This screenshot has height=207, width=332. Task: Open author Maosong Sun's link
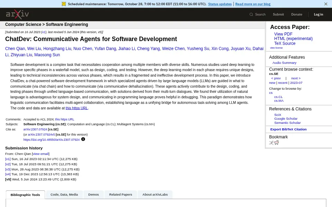(x=47, y=55)
